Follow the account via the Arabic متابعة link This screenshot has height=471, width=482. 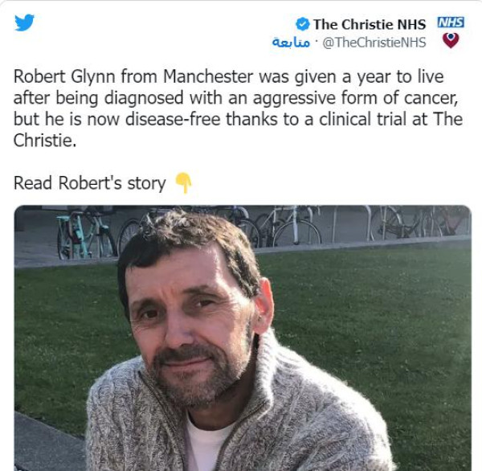(291, 43)
